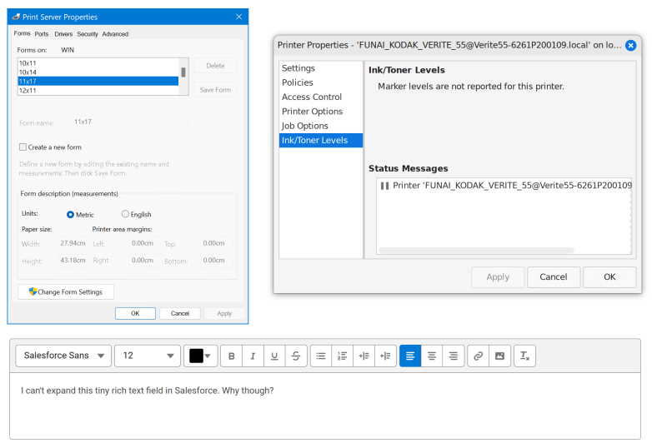Select 11x17 in forms list
Image resolution: width=652 pixels, height=448 pixels.
click(x=98, y=82)
